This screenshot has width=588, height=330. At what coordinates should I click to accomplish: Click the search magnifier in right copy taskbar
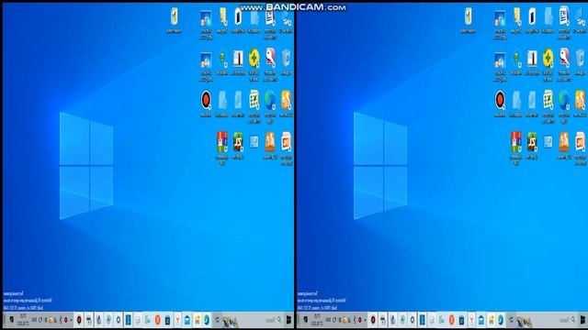573,320
